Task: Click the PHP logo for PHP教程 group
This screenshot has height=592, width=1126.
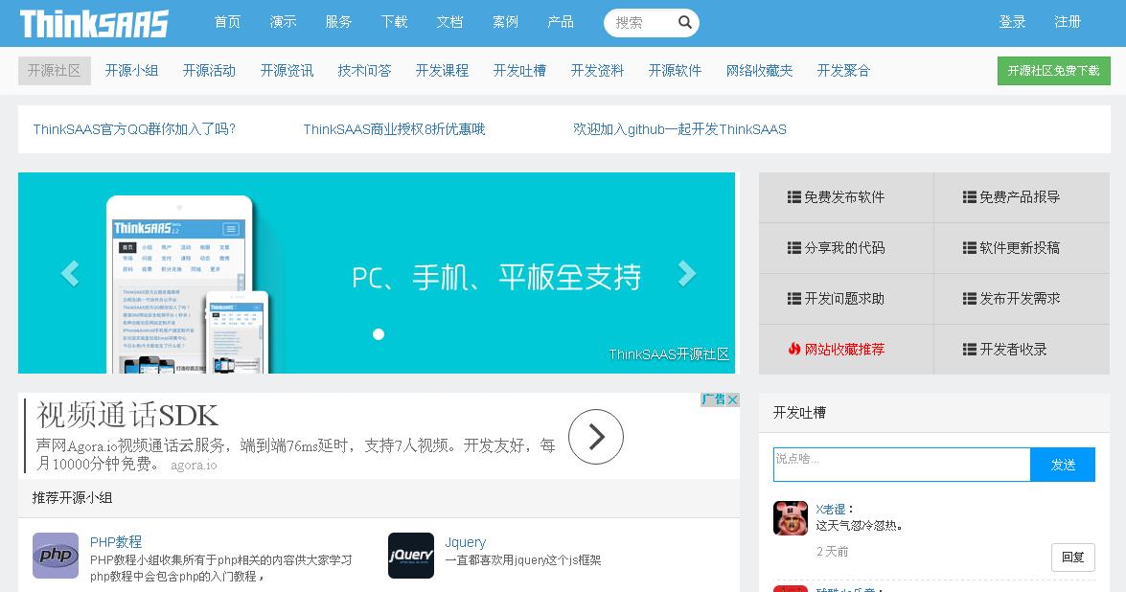Action: pos(55,555)
